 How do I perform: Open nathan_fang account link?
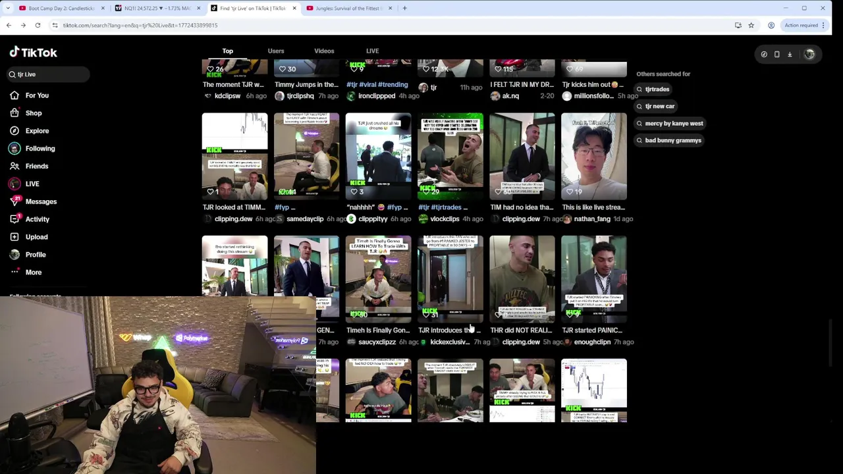pyautogui.click(x=592, y=219)
